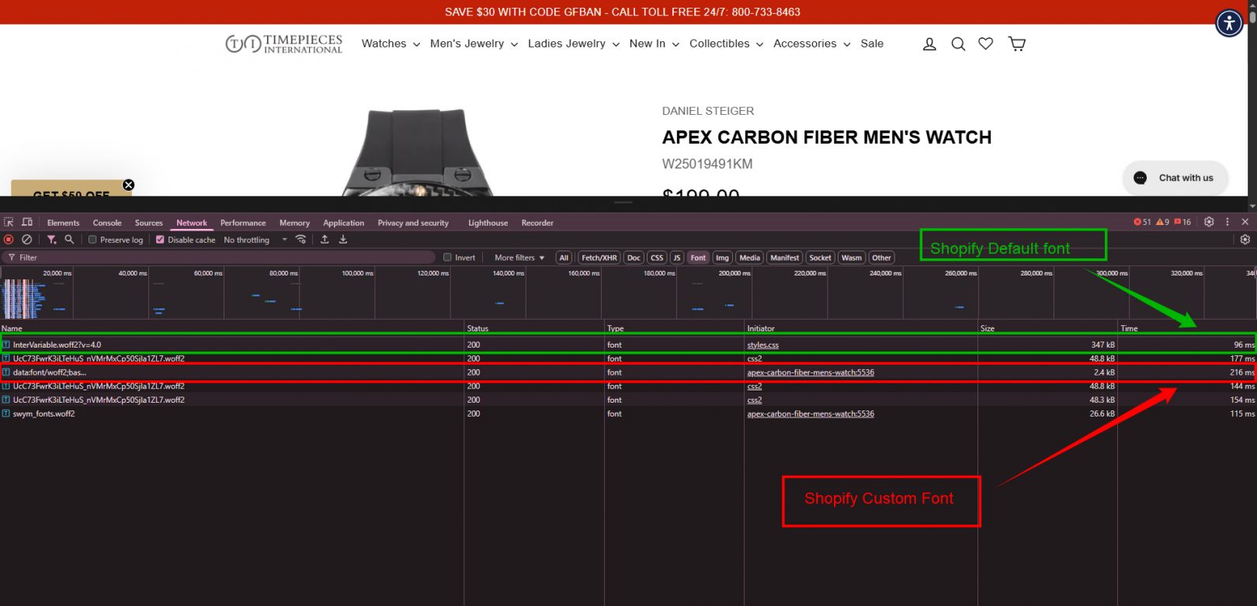Switch to Recorder tab
Screen dimensions: 1257x606
537,223
